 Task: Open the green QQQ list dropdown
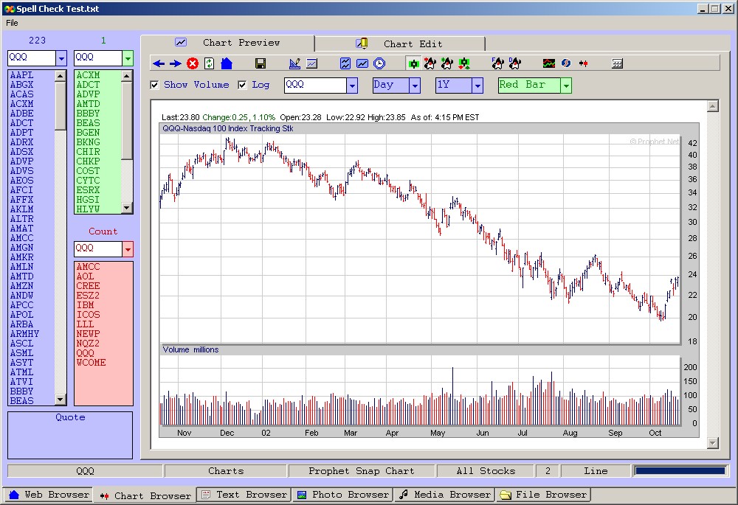click(x=128, y=58)
